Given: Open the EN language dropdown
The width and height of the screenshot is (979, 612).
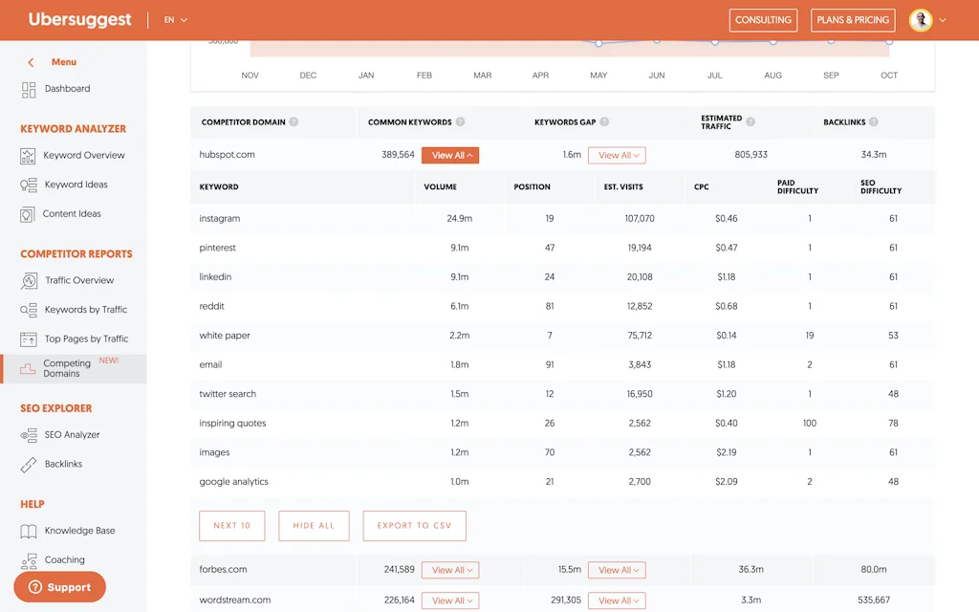Looking at the screenshot, I should [x=176, y=20].
